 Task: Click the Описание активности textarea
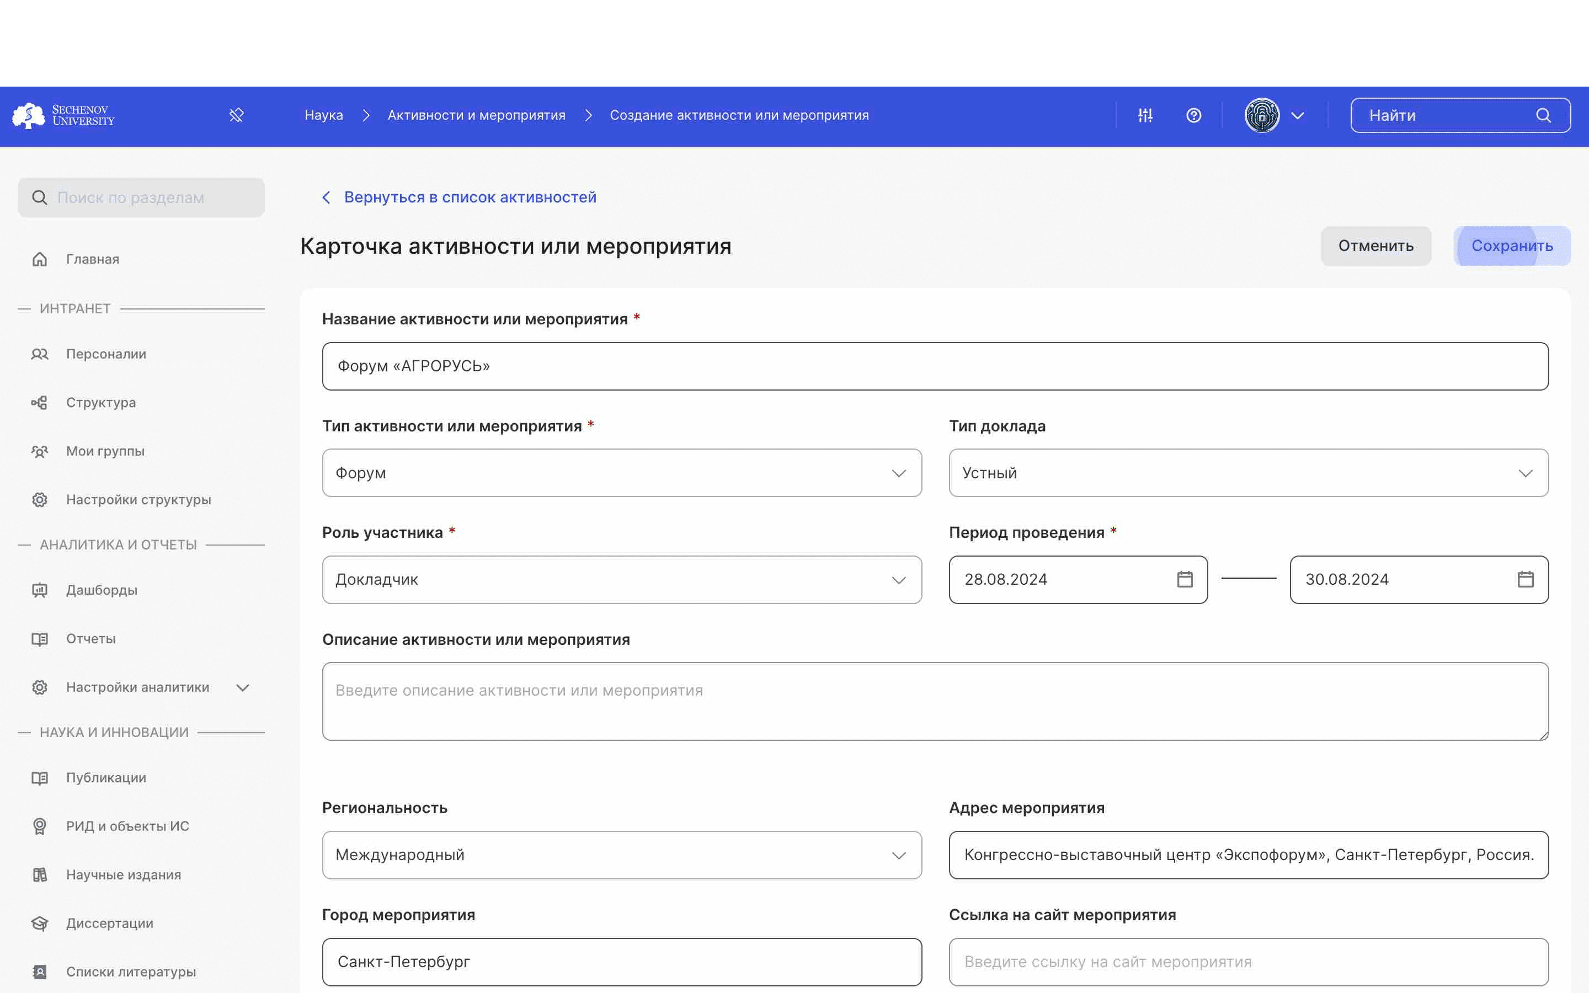(x=935, y=701)
